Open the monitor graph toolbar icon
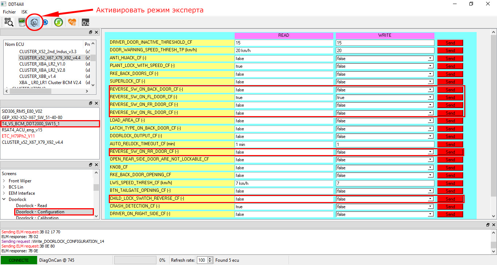Screen dimensions: 497x265 22,22
